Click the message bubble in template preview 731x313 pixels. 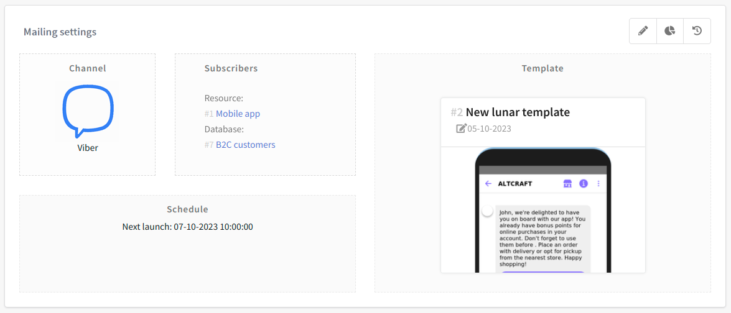tap(542, 237)
